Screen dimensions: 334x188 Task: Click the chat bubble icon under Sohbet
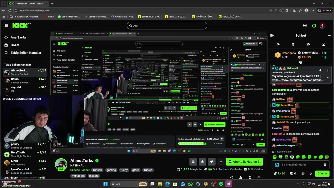pos(308,44)
